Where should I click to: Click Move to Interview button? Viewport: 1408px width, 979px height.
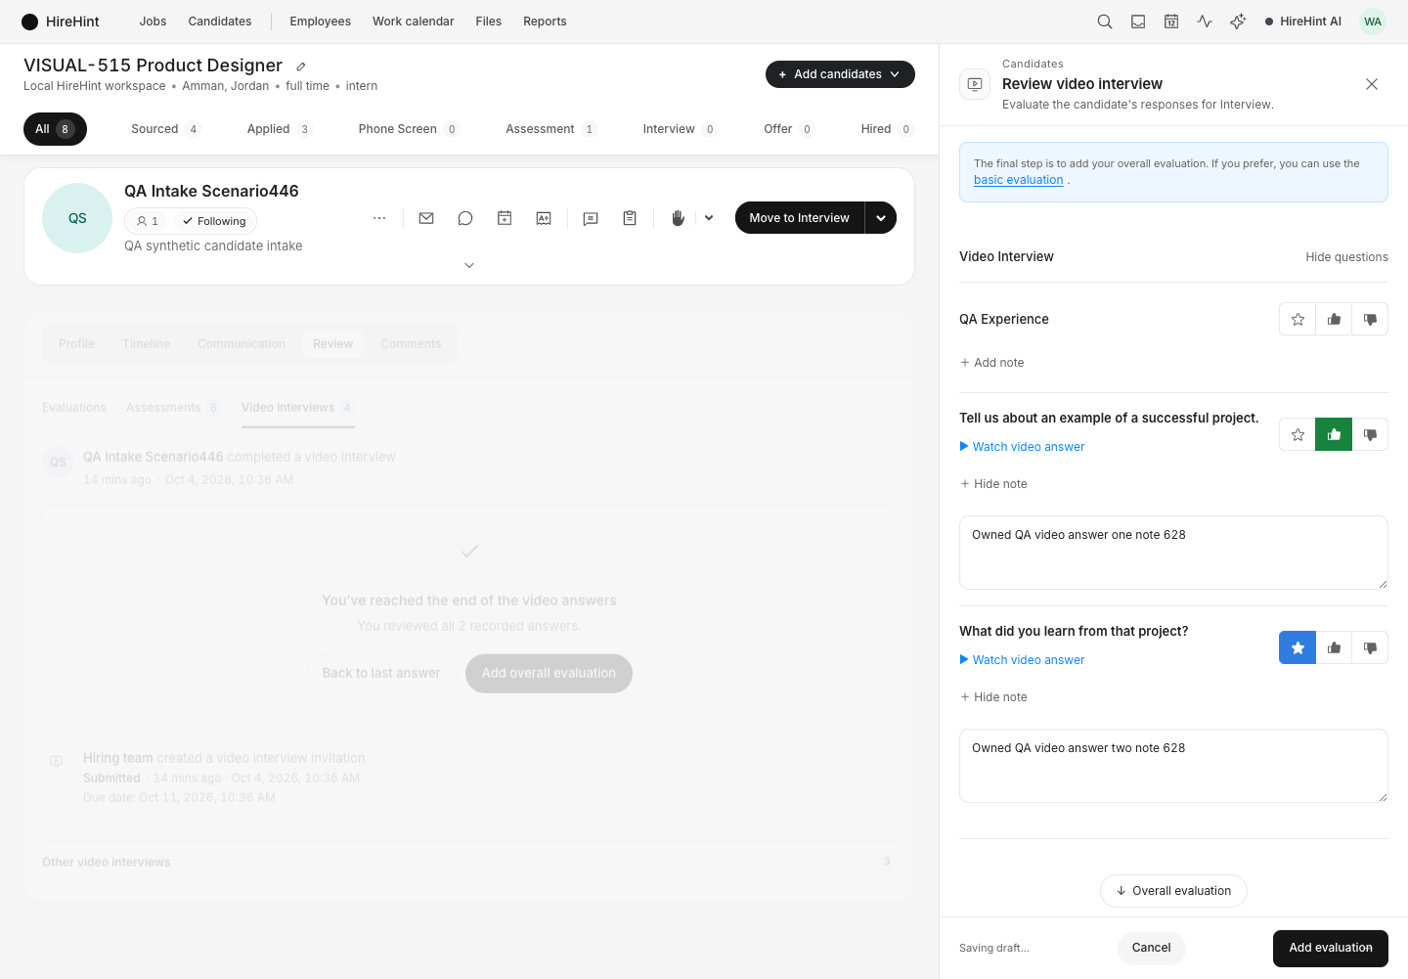[800, 218]
